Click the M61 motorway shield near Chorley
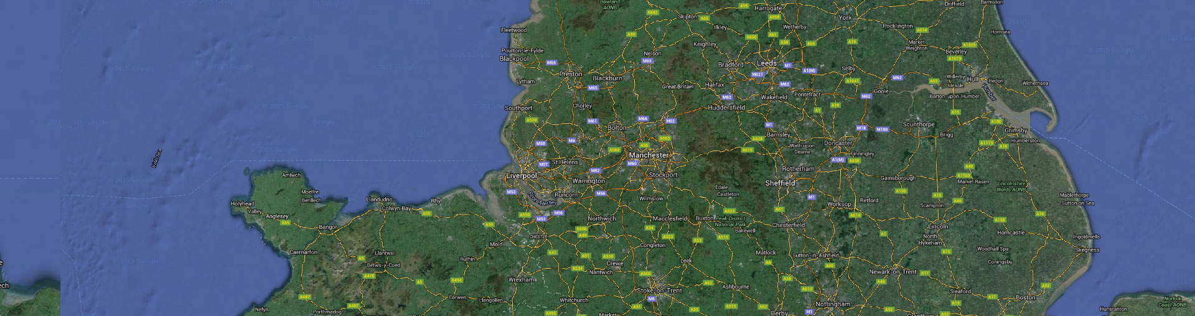The width and height of the screenshot is (1195, 316). (x=592, y=121)
